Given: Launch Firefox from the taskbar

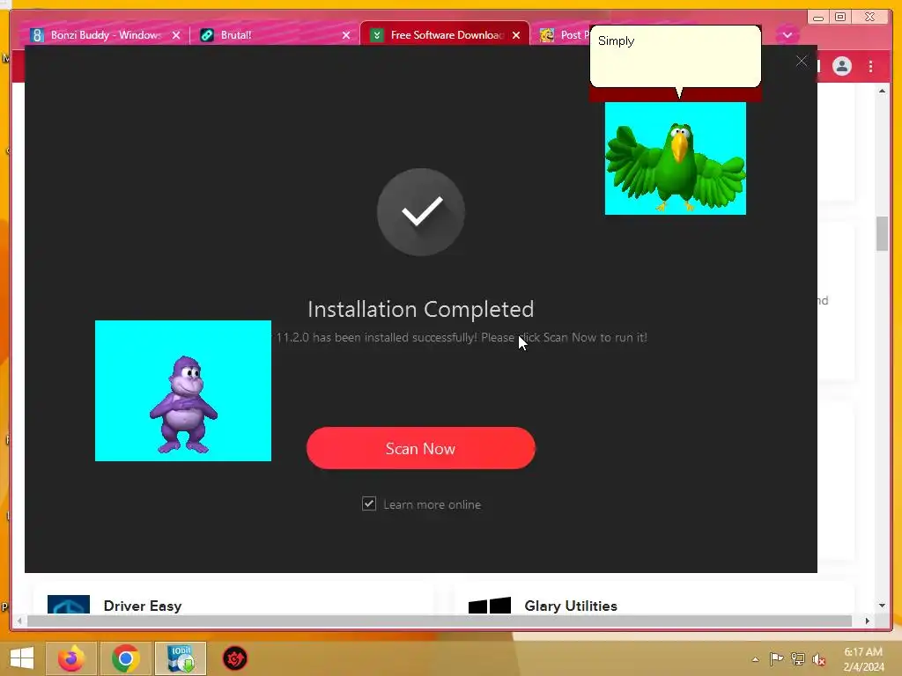Looking at the screenshot, I should (71, 658).
